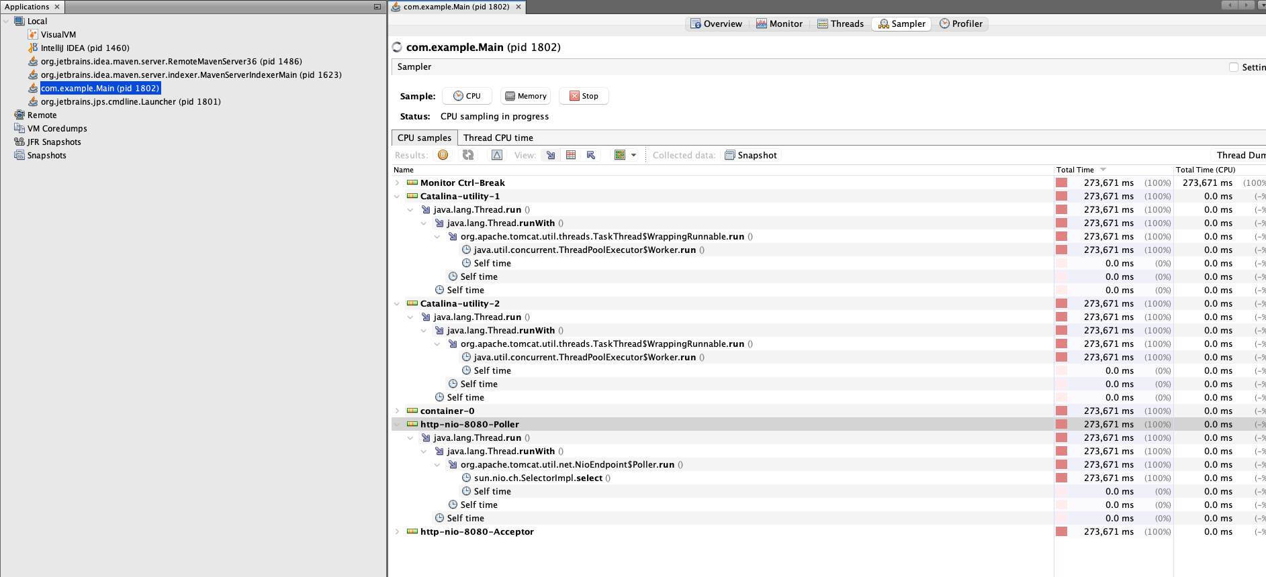
Task: Click thread icon of Catalina-utility-2
Action: (412, 303)
